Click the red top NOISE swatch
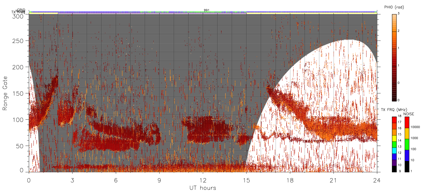The height and width of the screenshot is (195, 424). click(x=406, y=122)
